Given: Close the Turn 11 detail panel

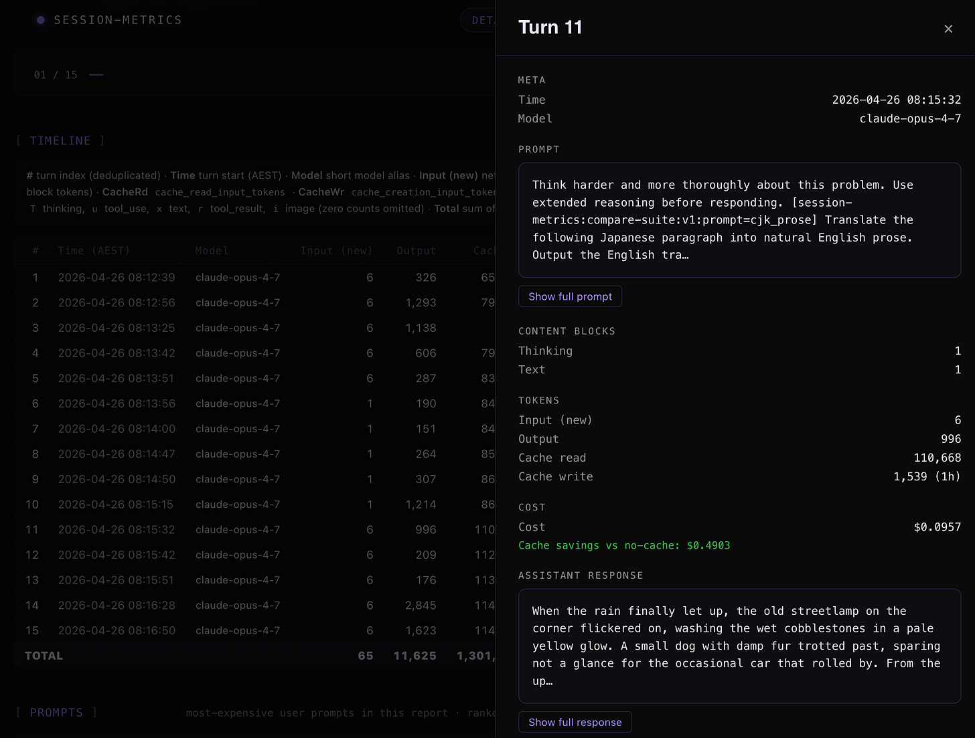Looking at the screenshot, I should (x=948, y=29).
